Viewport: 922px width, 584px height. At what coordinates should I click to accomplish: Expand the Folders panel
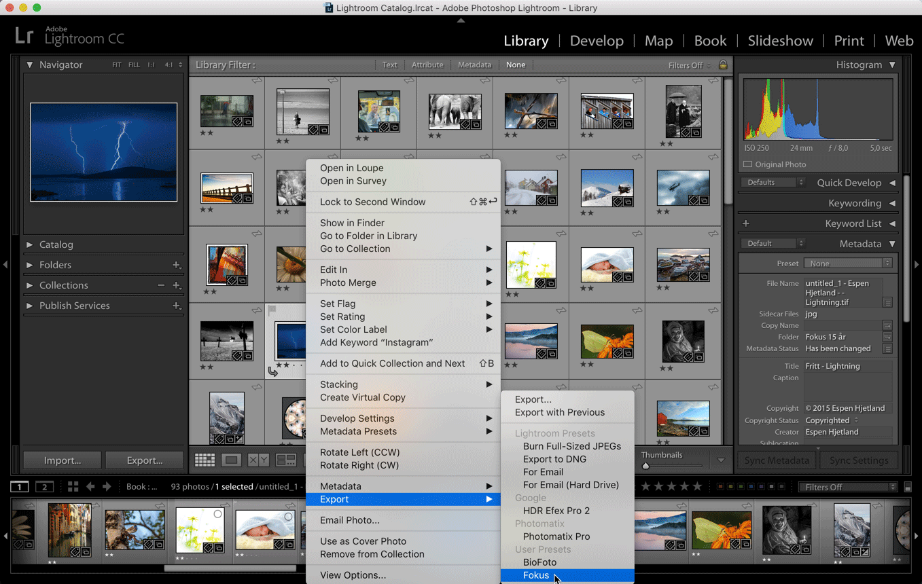pos(29,265)
